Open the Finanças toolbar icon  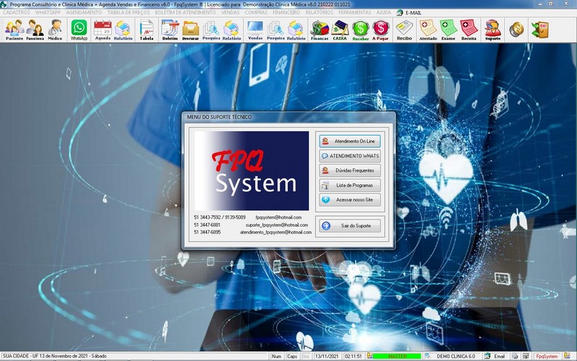point(320,30)
